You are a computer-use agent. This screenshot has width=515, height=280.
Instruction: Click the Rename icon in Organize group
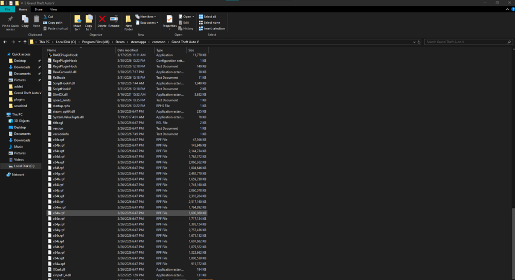tap(114, 19)
